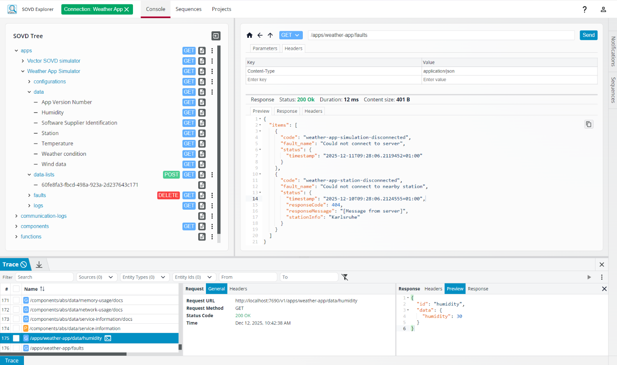Copy response JSON to clipboard icon
Viewport: 617px width, 365px height.
pos(589,124)
